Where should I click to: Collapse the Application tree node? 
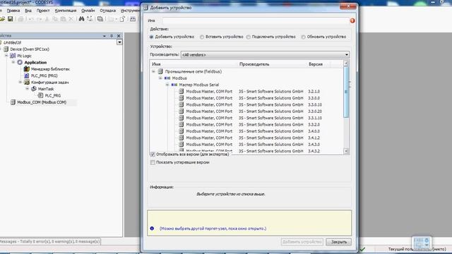click(x=13, y=62)
